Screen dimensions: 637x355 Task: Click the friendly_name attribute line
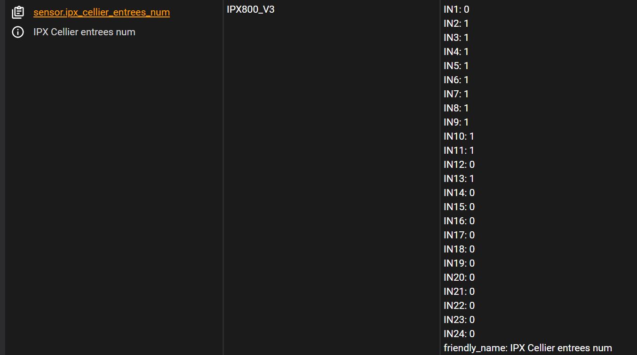coord(528,348)
